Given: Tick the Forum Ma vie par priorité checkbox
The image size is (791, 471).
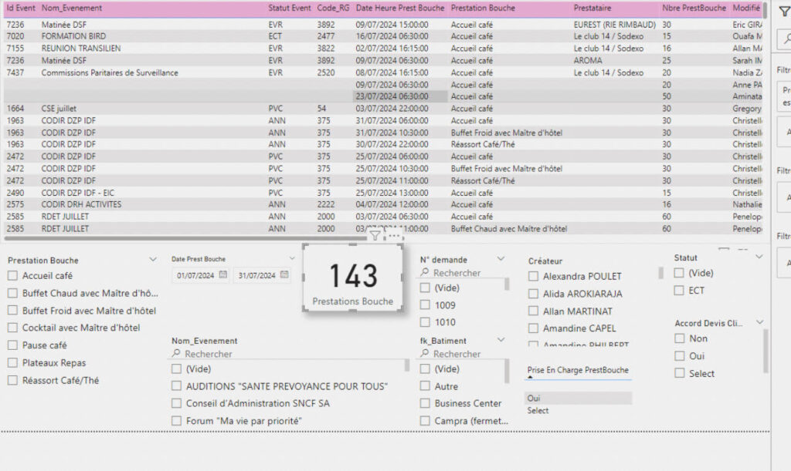Looking at the screenshot, I should point(176,421).
